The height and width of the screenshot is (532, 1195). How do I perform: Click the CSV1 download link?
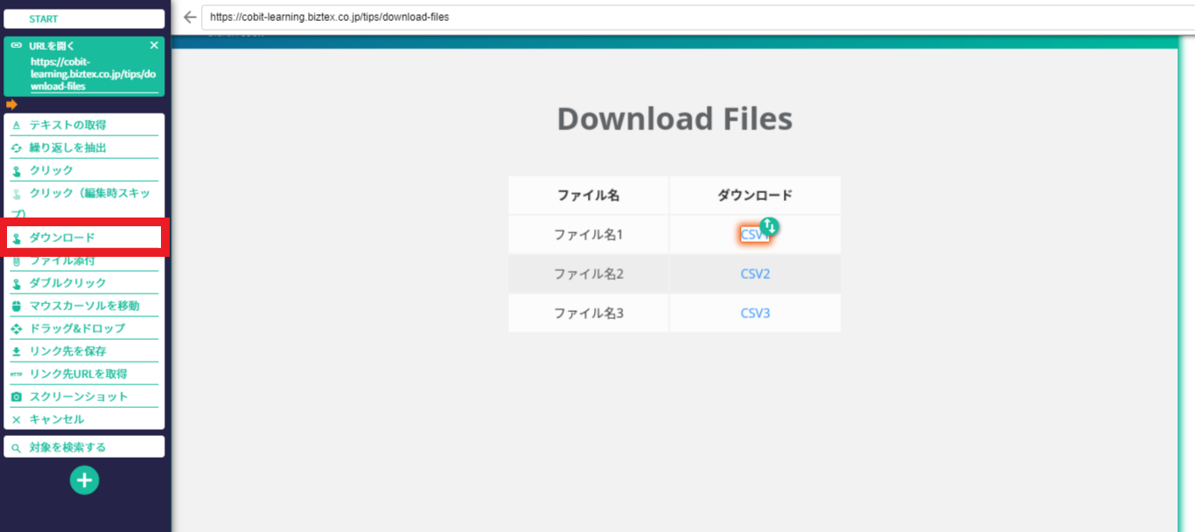754,234
